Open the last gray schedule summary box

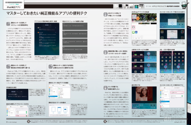coord(75,50)
